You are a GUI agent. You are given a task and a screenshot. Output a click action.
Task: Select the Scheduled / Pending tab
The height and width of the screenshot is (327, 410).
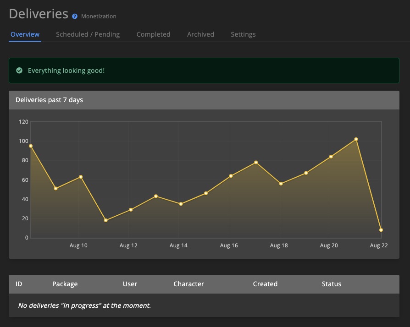click(x=88, y=34)
